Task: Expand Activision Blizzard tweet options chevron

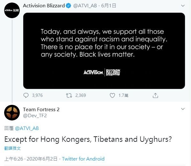Action: pos(183,6)
